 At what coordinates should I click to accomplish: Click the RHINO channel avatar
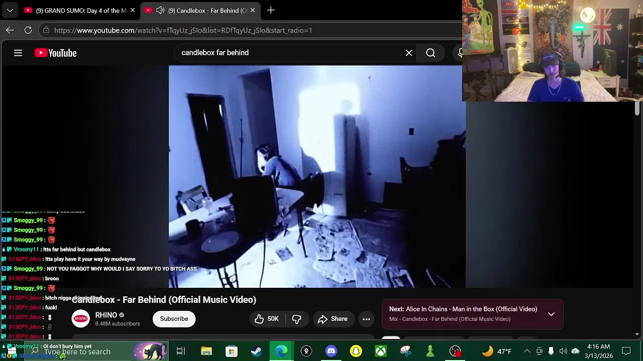click(x=80, y=319)
